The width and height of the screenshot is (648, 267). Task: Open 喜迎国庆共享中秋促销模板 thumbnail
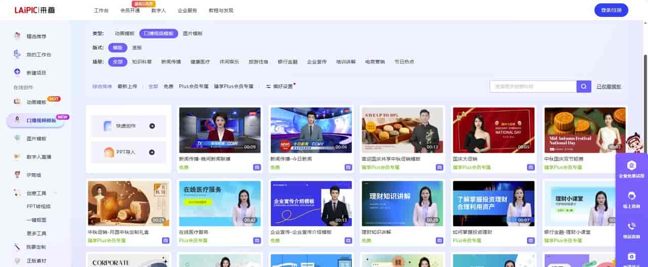(402, 130)
